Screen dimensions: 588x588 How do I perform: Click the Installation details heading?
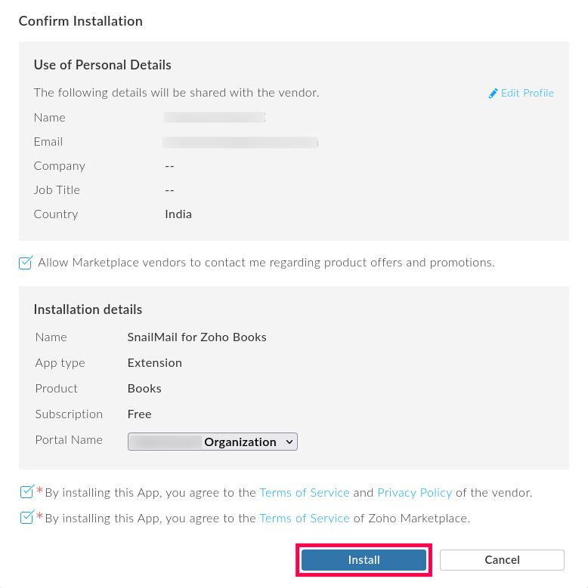pos(88,309)
